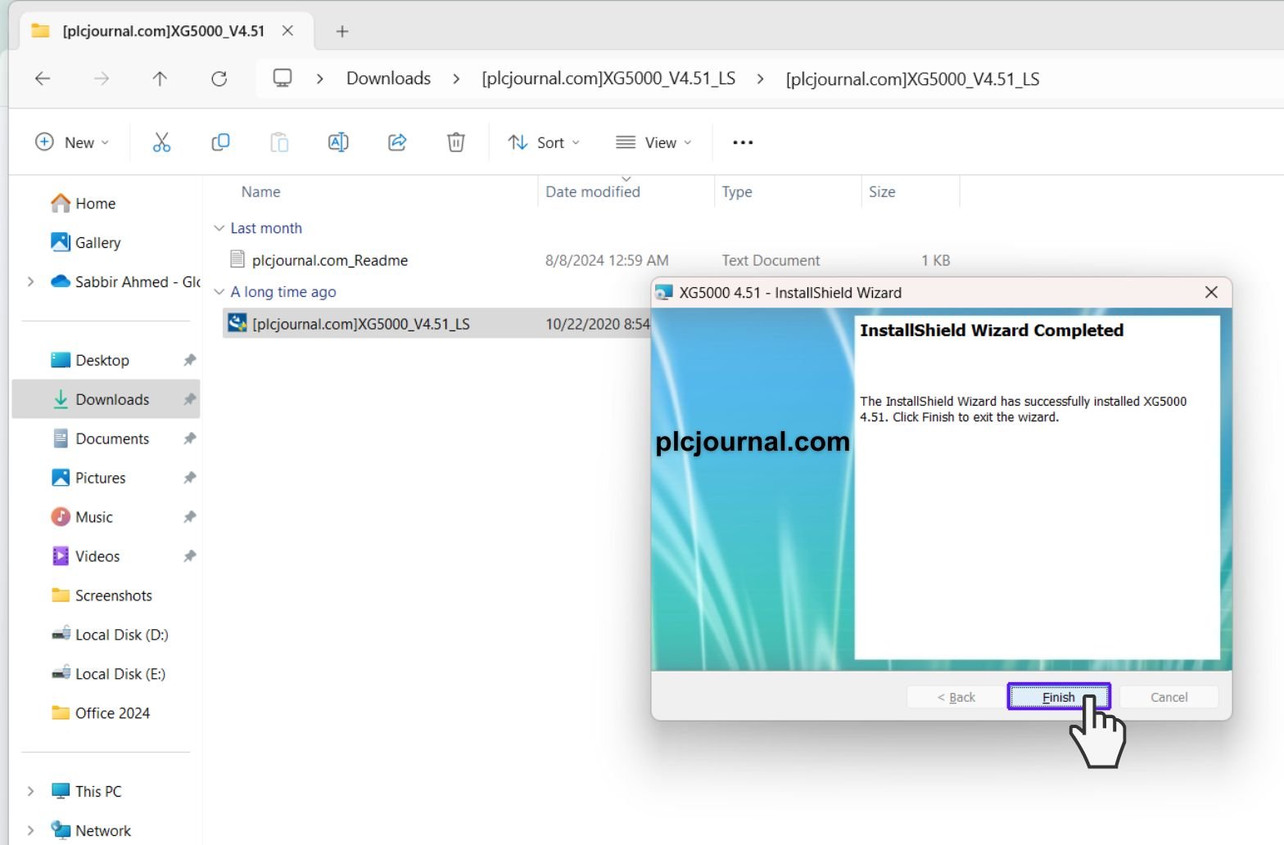Open the Sort dropdown
This screenshot has height=845, width=1284.
click(544, 142)
